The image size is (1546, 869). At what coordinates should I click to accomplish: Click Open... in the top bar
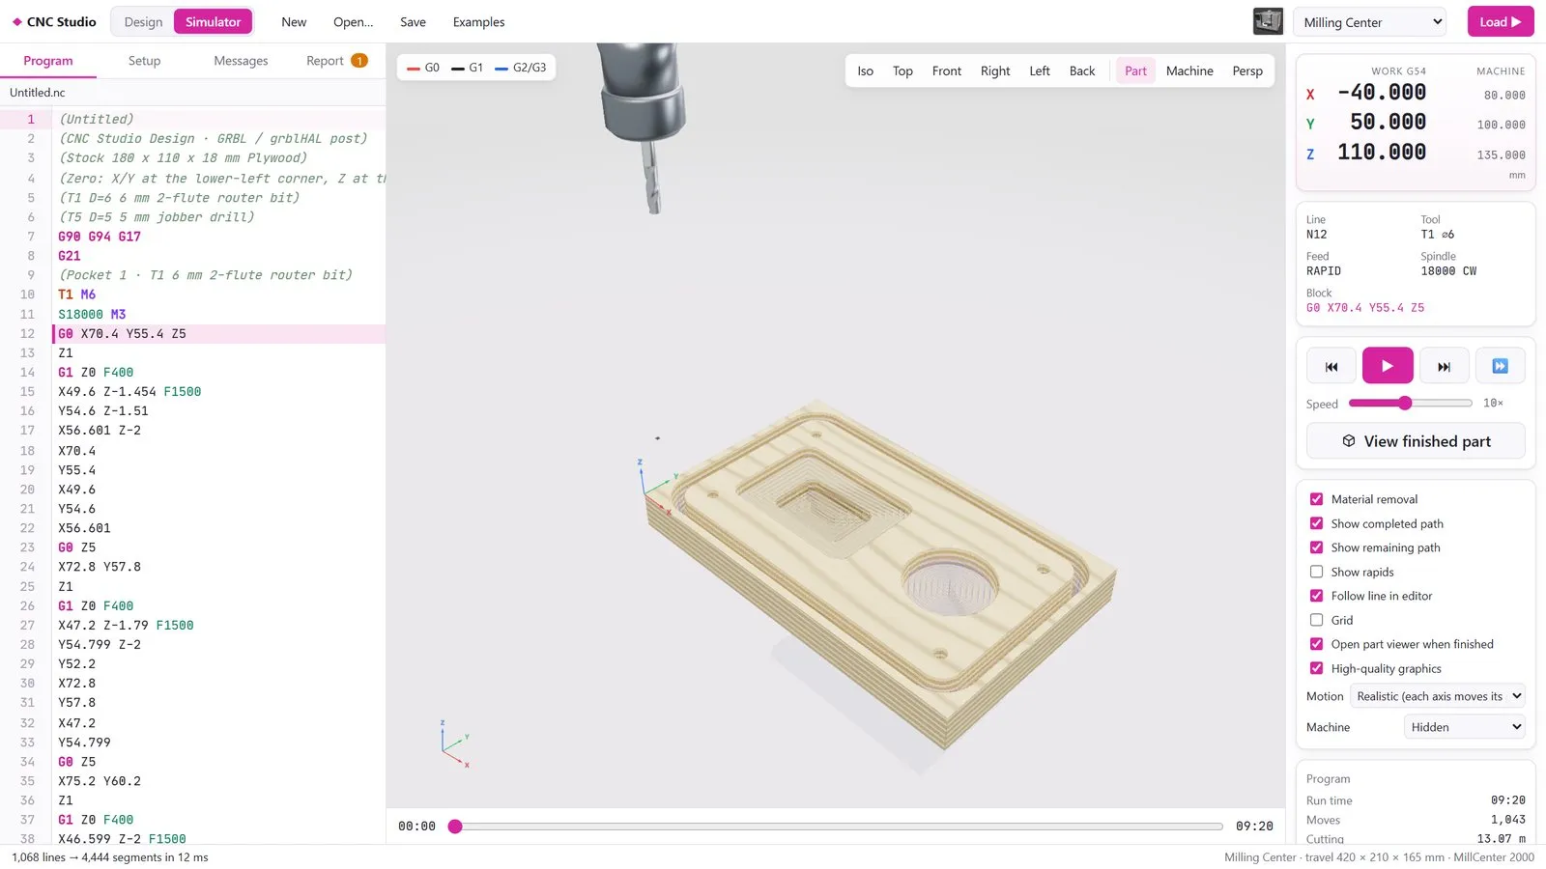(x=353, y=21)
